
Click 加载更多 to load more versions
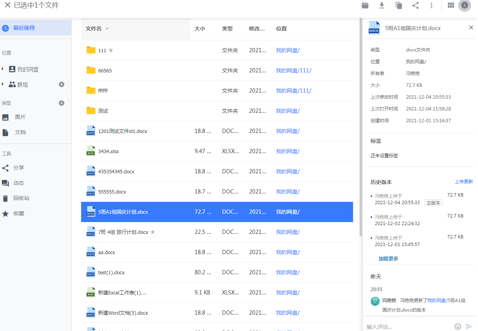click(388, 259)
